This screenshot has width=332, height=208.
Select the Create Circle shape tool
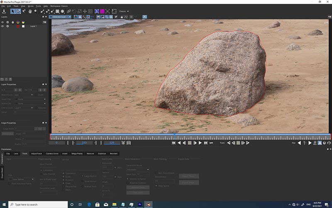(x=63, y=11)
